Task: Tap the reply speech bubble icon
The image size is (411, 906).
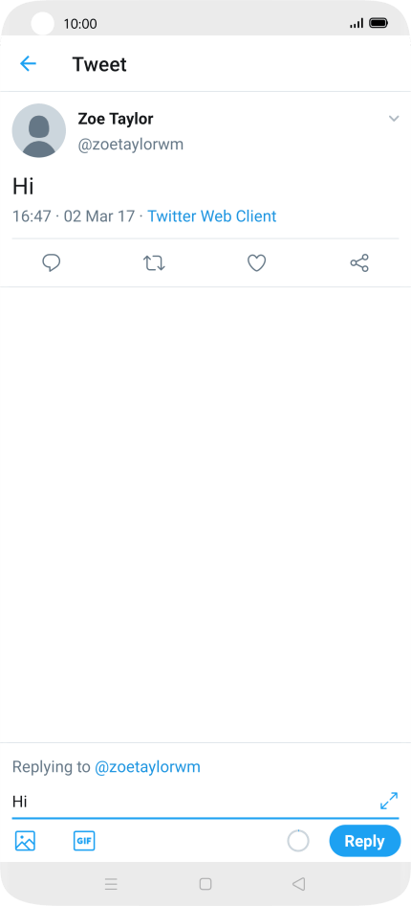Action: [x=52, y=263]
